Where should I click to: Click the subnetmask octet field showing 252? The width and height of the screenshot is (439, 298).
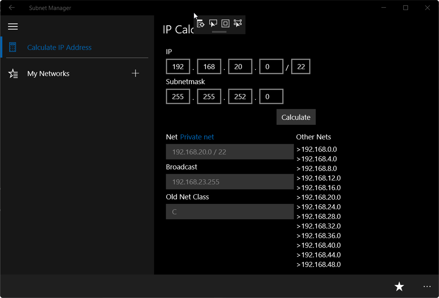(240, 96)
